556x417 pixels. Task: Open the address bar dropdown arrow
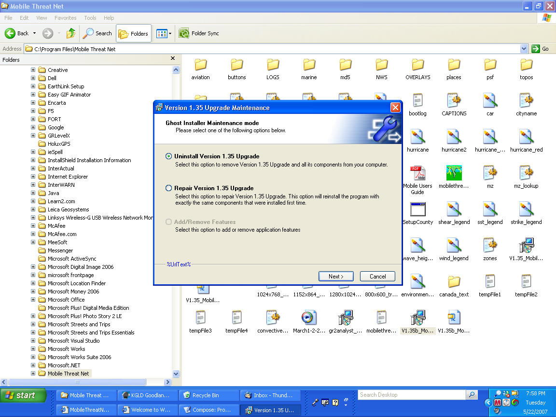[x=524, y=49]
